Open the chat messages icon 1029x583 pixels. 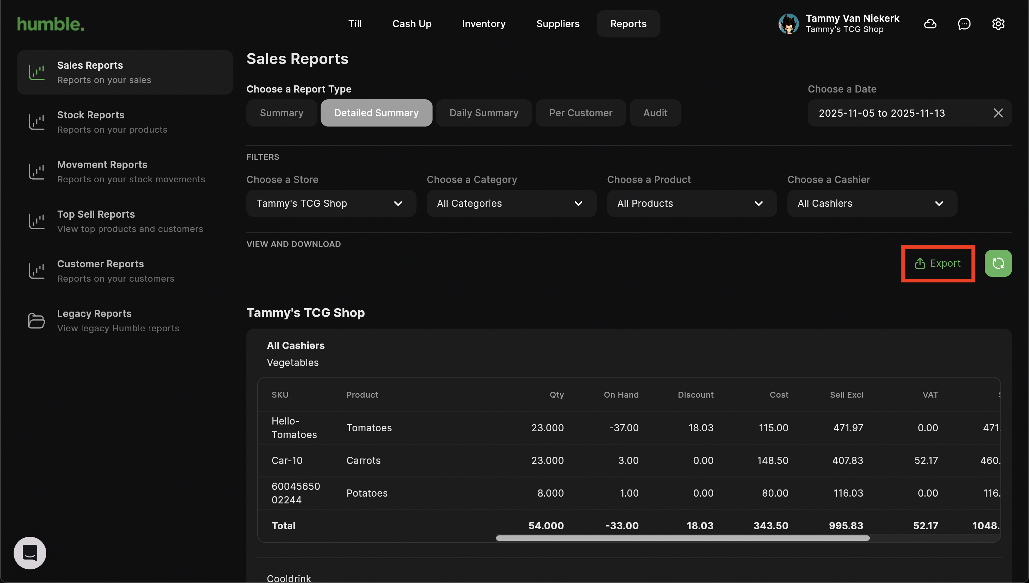(x=964, y=23)
